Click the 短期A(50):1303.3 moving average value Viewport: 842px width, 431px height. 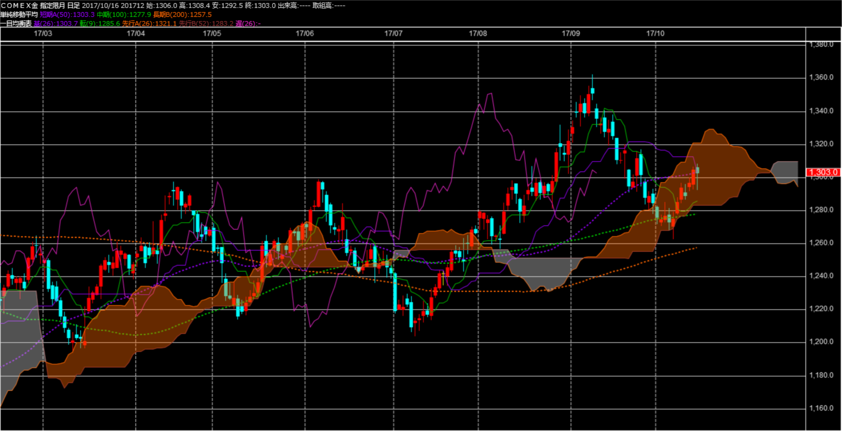(67, 14)
